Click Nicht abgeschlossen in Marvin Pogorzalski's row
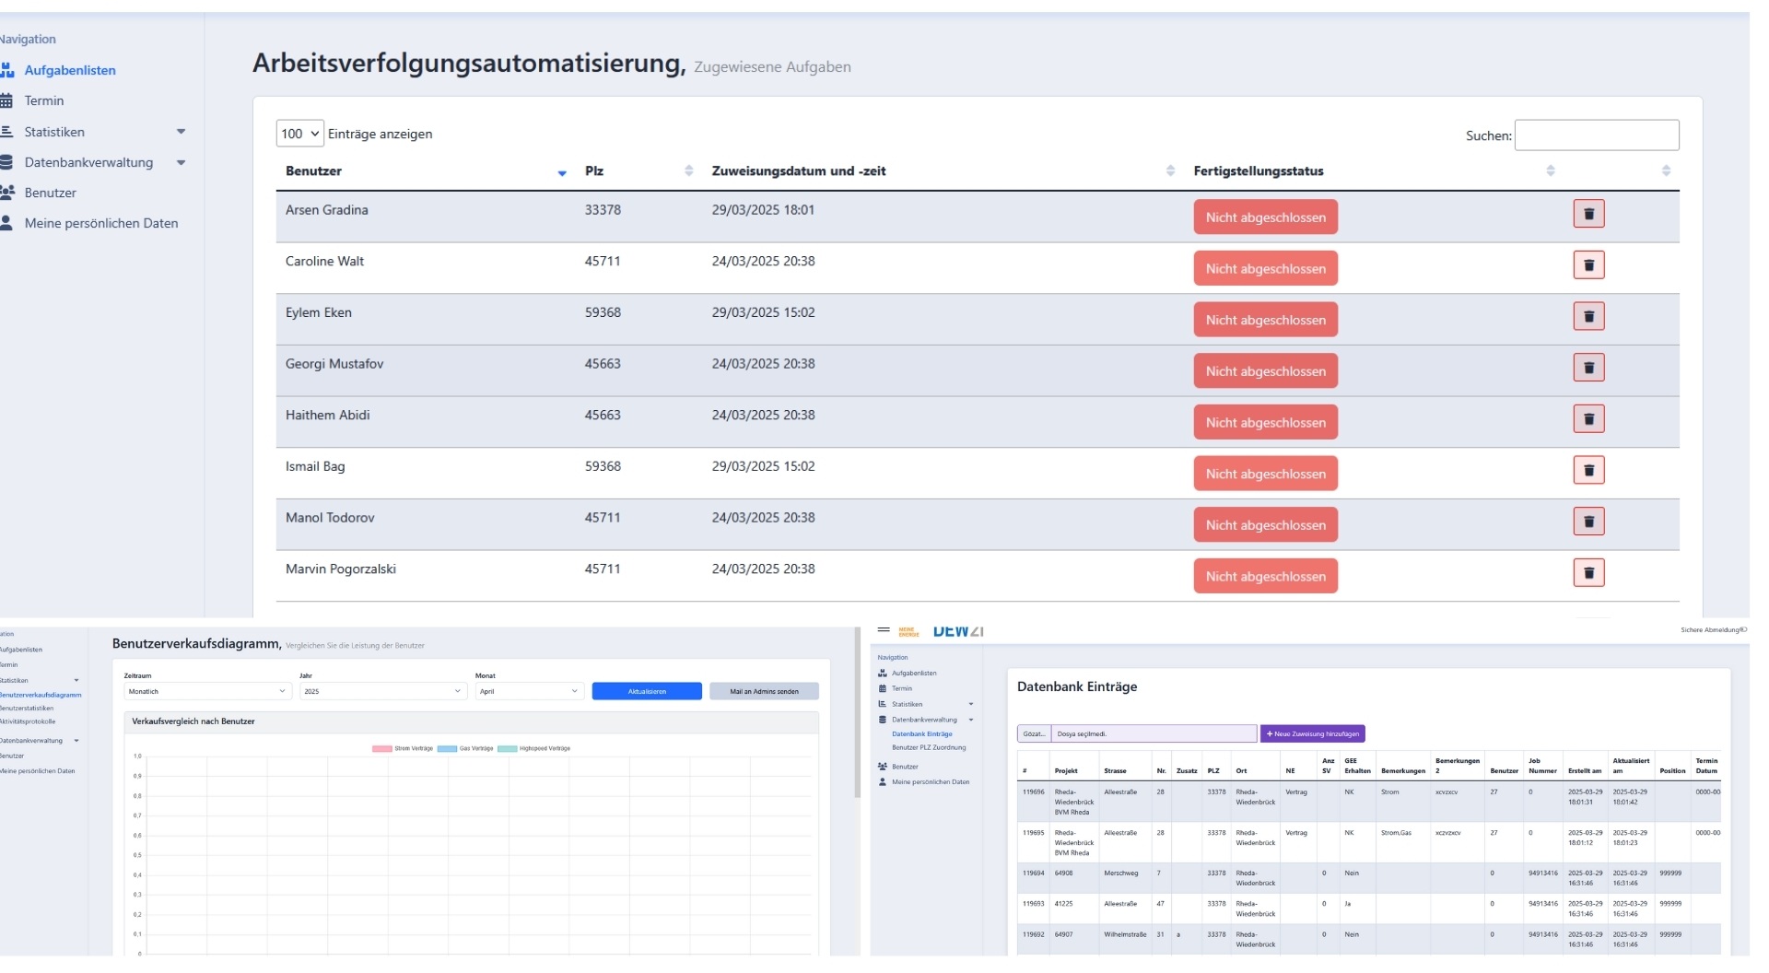 [x=1266, y=576]
